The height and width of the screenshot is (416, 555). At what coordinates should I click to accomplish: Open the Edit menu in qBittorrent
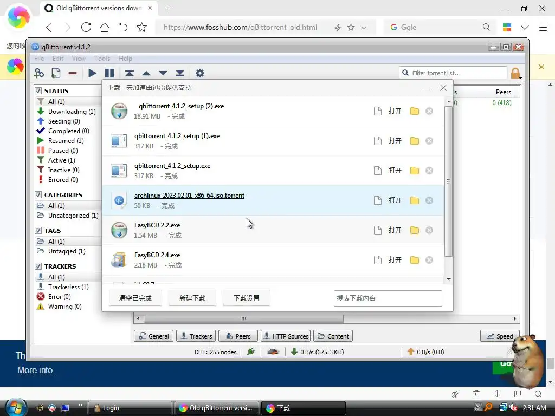57,58
